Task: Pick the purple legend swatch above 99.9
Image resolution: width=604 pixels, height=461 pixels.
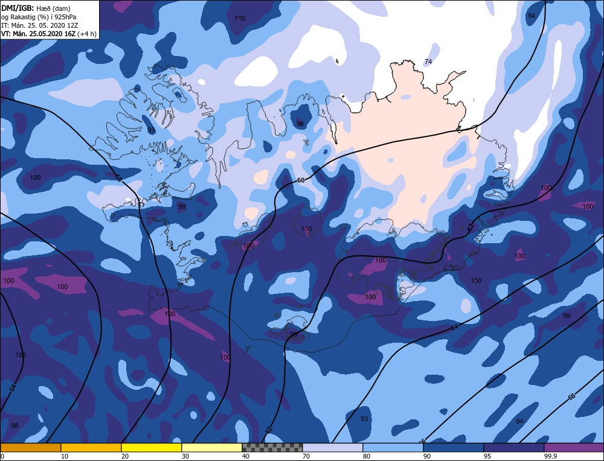Action: click(574, 447)
